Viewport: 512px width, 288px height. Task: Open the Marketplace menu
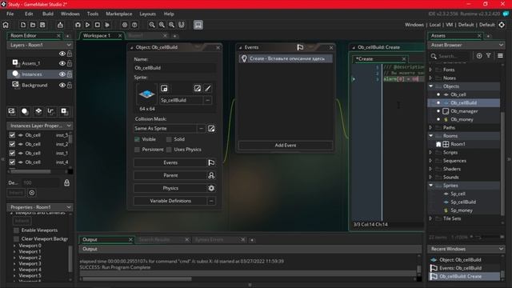click(119, 14)
